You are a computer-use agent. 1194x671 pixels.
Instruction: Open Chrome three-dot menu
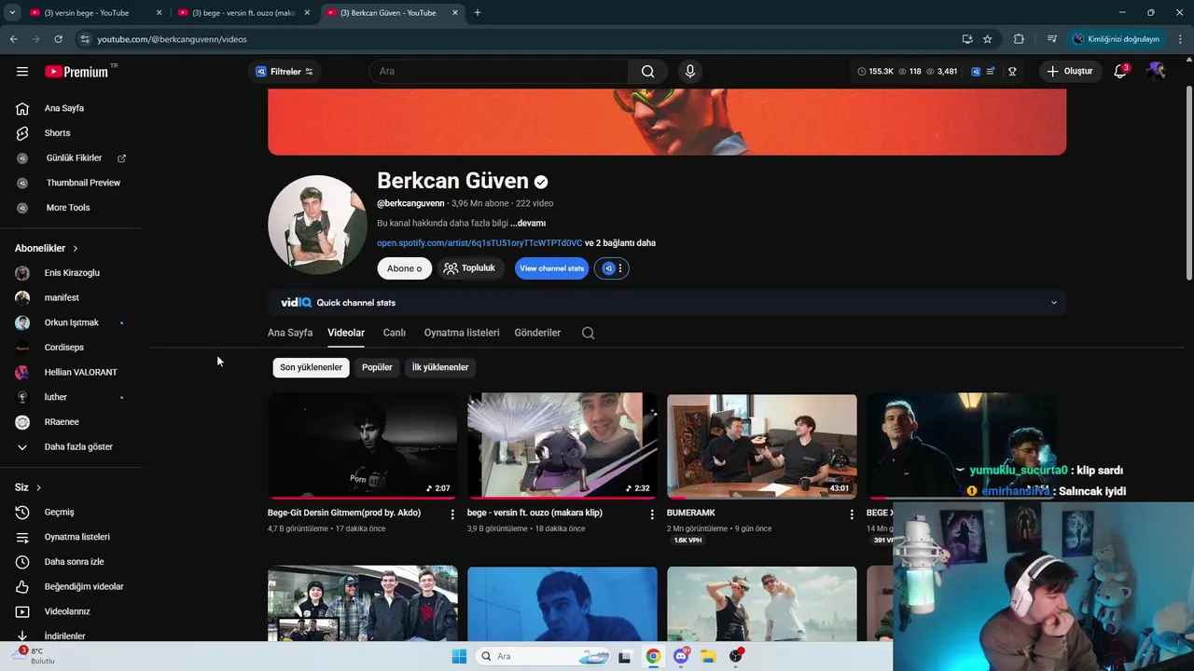pyautogui.click(x=1181, y=39)
